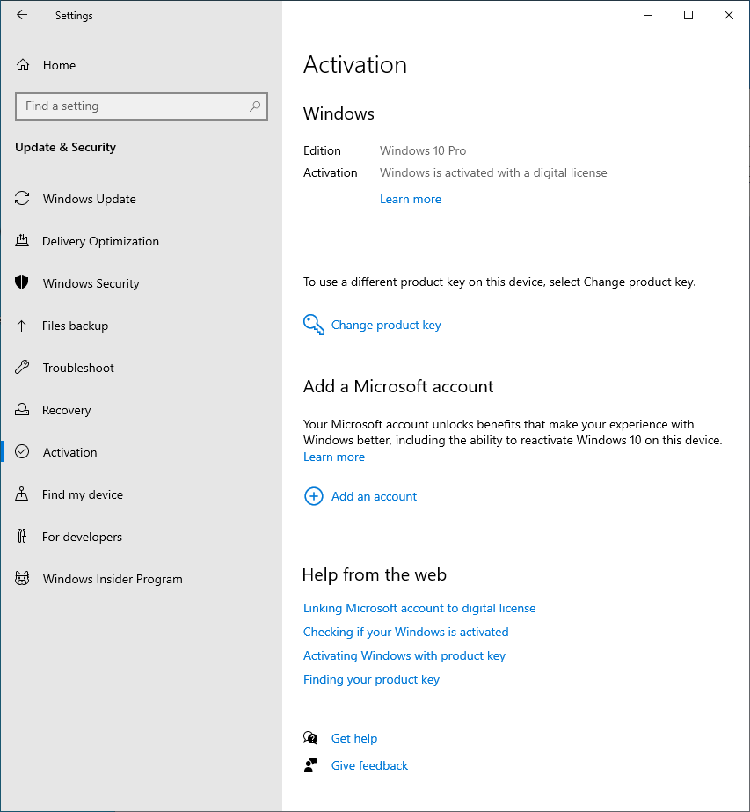Click the Update & Security heading
Screen dimensions: 750x812
point(65,147)
